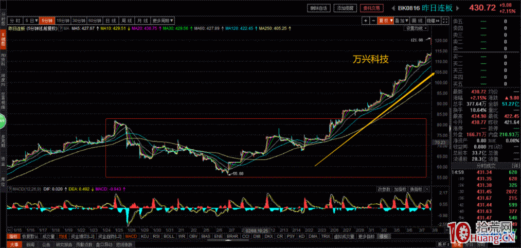Go to next stock with right arrow
521x248 pixels.
pyautogui.click(x=457, y=8)
